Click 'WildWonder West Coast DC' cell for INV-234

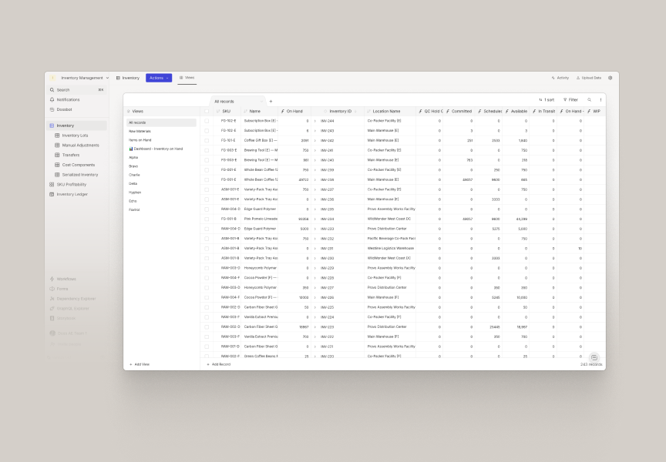[x=390, y=219]
